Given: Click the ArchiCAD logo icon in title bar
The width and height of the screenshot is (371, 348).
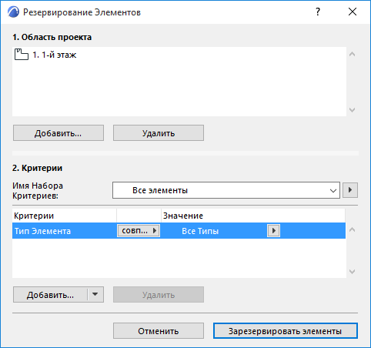Looking at the screenshot, I should tap(13, 12).
